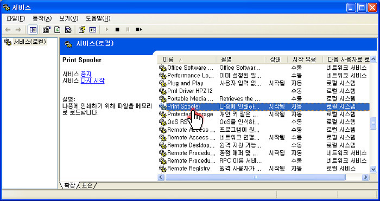Image resolution: width=380 pixels, height=201 pixels.
Task: Click the Forward arrow in the toolbar
Action: [18, 30]
